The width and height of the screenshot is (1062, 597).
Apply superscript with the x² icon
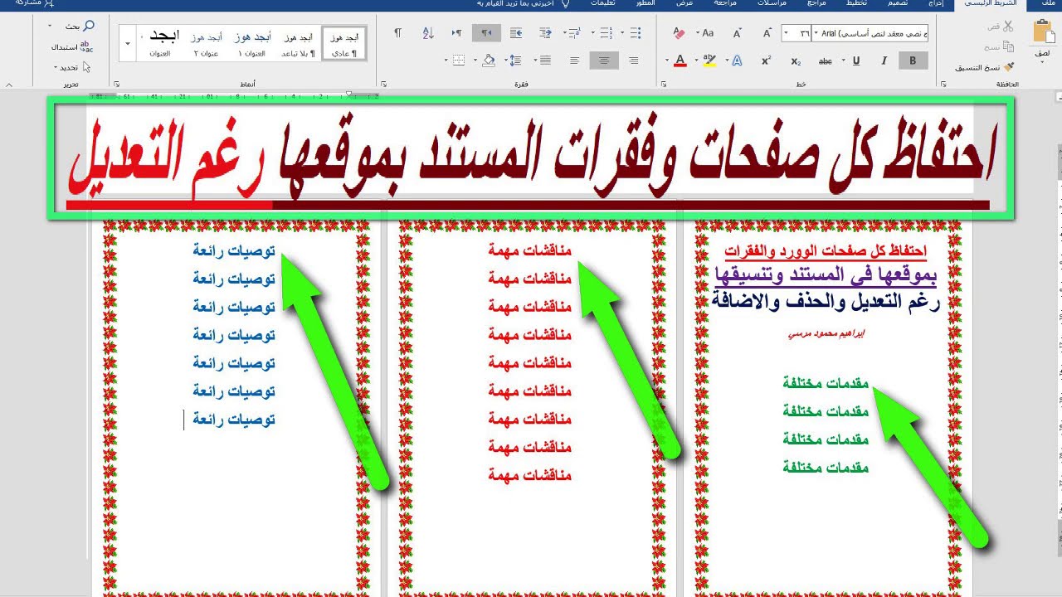(766, 61)
